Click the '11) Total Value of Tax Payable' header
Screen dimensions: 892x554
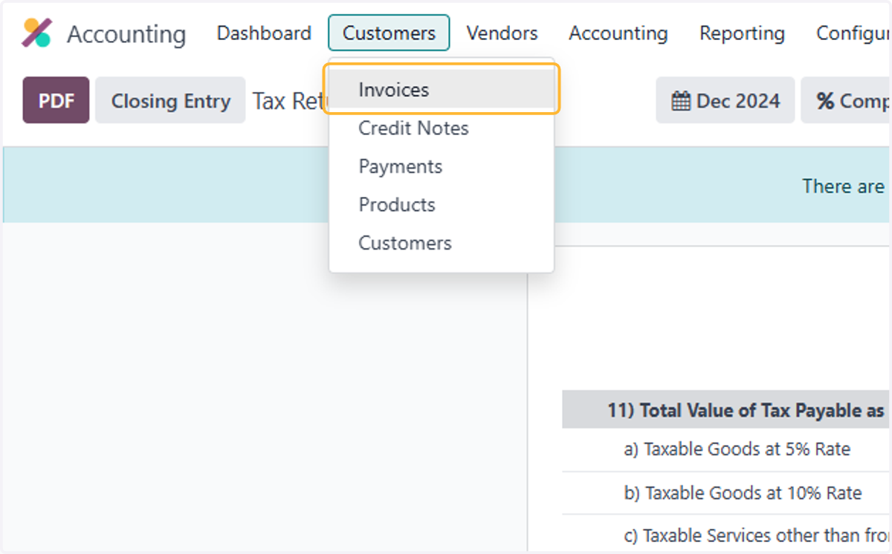point(727,410)
